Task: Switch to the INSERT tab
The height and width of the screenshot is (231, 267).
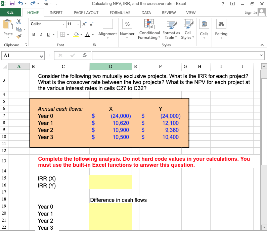Action: pyautogui.click(x=56, y=13)
